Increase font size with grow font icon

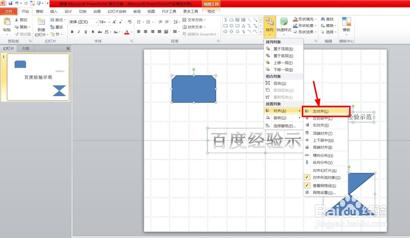coord(114,22)
